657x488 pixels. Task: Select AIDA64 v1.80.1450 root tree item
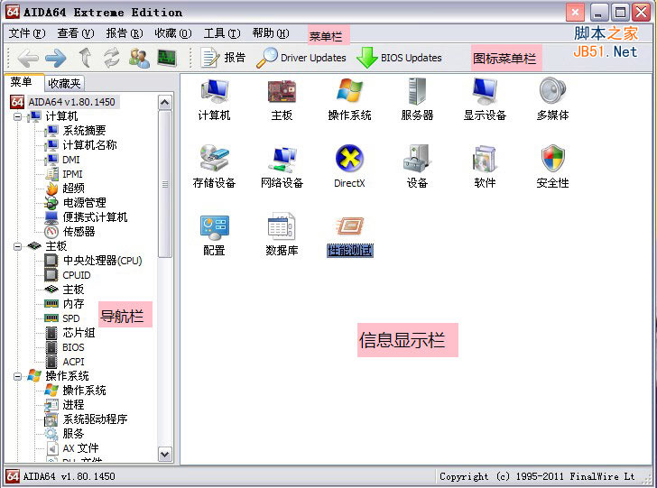coord(65,102)
